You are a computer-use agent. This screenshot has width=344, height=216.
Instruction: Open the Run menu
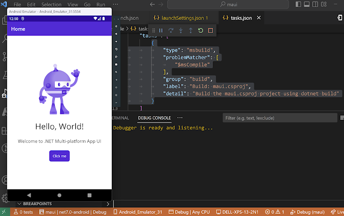(x=101, y=4)
